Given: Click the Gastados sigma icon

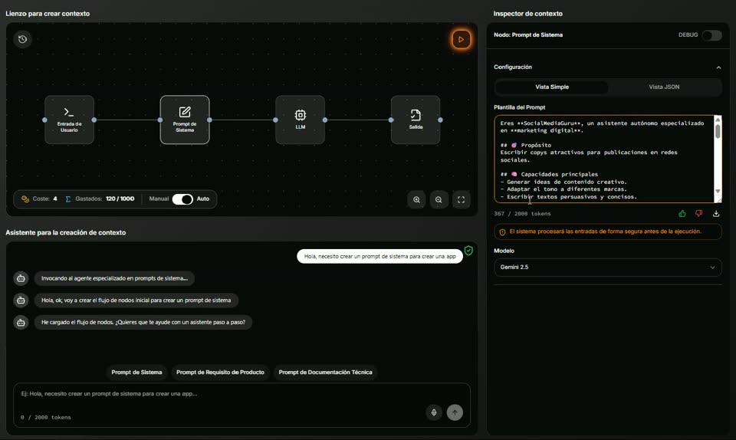Looking at the screenshot, I should coord(68,199).
